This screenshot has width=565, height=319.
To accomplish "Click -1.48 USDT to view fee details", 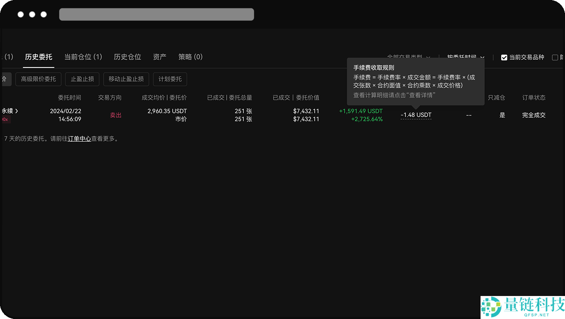I will 416,115.
